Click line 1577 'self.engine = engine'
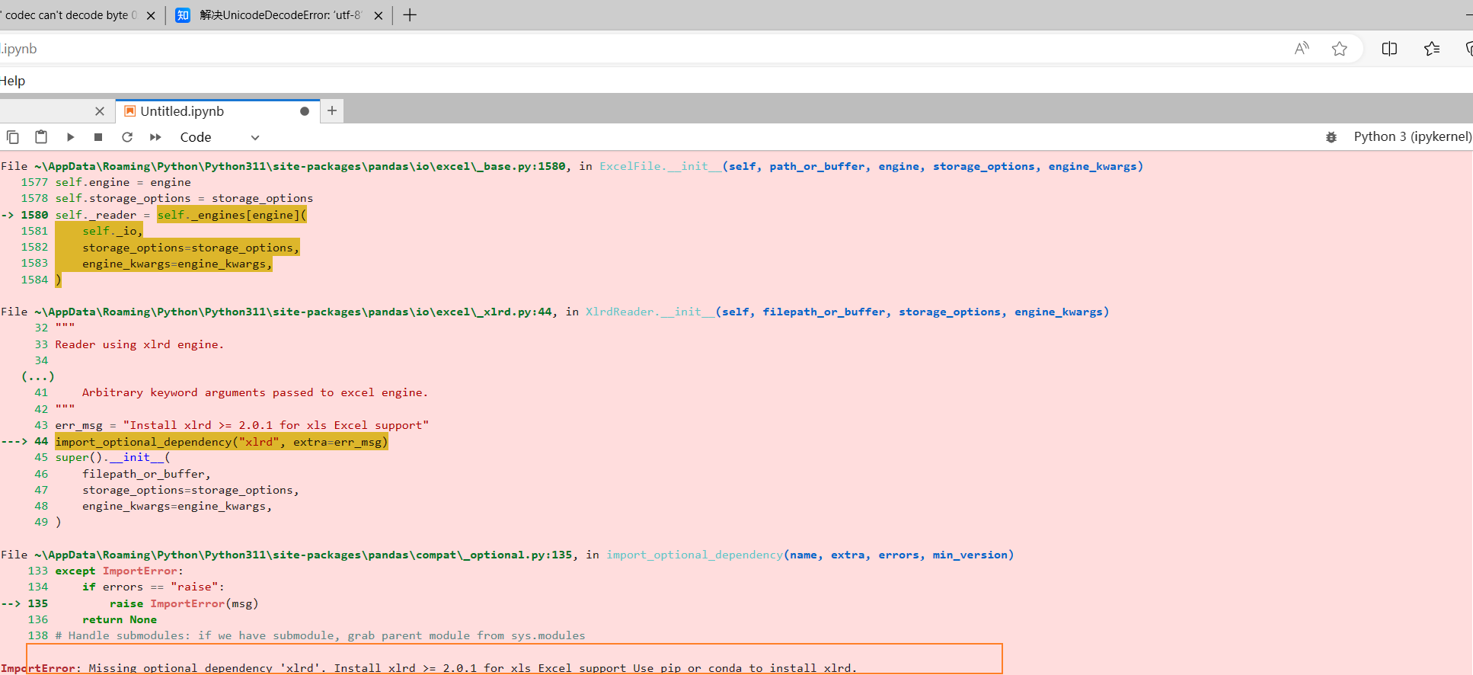This screenshot has height=675, width=1473. click(123, 182)
